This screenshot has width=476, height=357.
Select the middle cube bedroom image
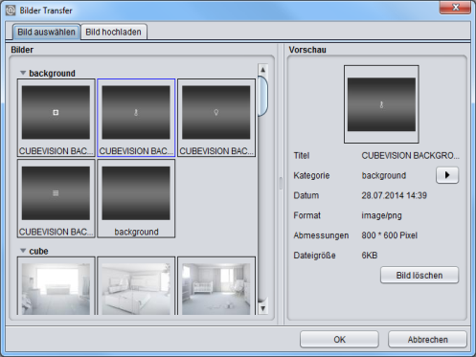point(136,286)
